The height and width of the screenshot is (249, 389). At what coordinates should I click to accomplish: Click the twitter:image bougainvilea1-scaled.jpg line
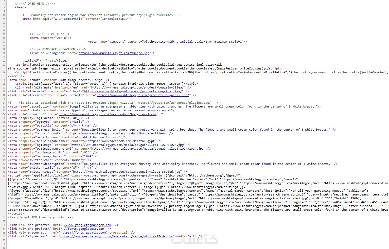click(x=98, y=172)
